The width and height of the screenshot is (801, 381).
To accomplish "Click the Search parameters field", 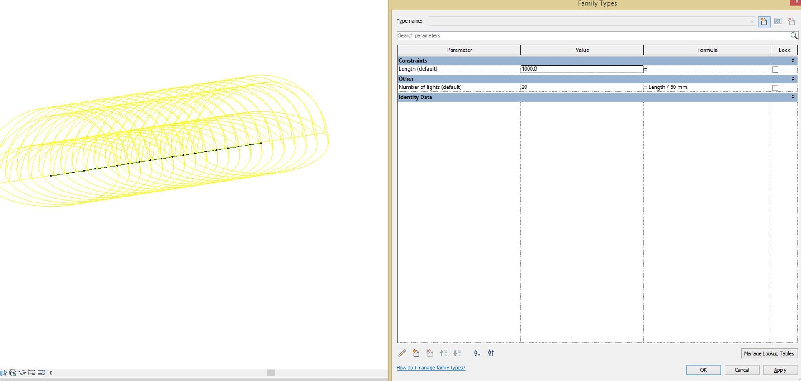I will click(593, 36).
